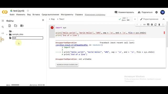Click the Colab logo
The image size is (168, 94).
[x=5, y=12]
